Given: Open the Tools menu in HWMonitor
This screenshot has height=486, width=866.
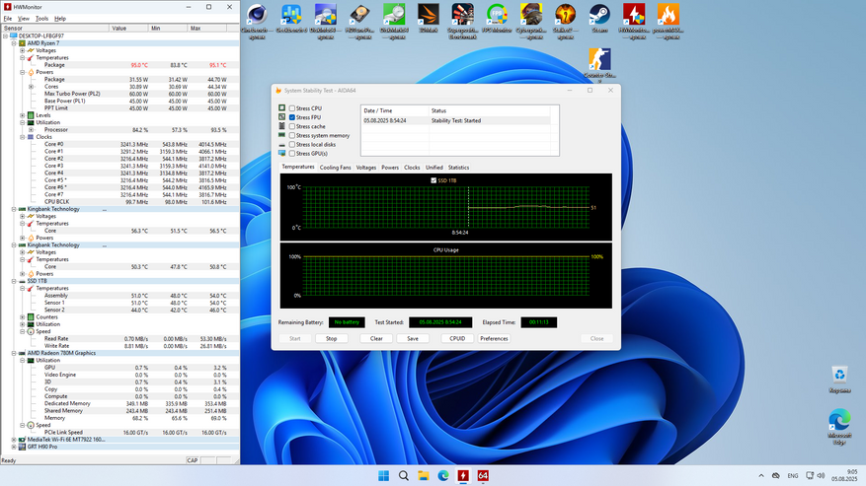Looking at the screenshot, I should tap(41, 19).
